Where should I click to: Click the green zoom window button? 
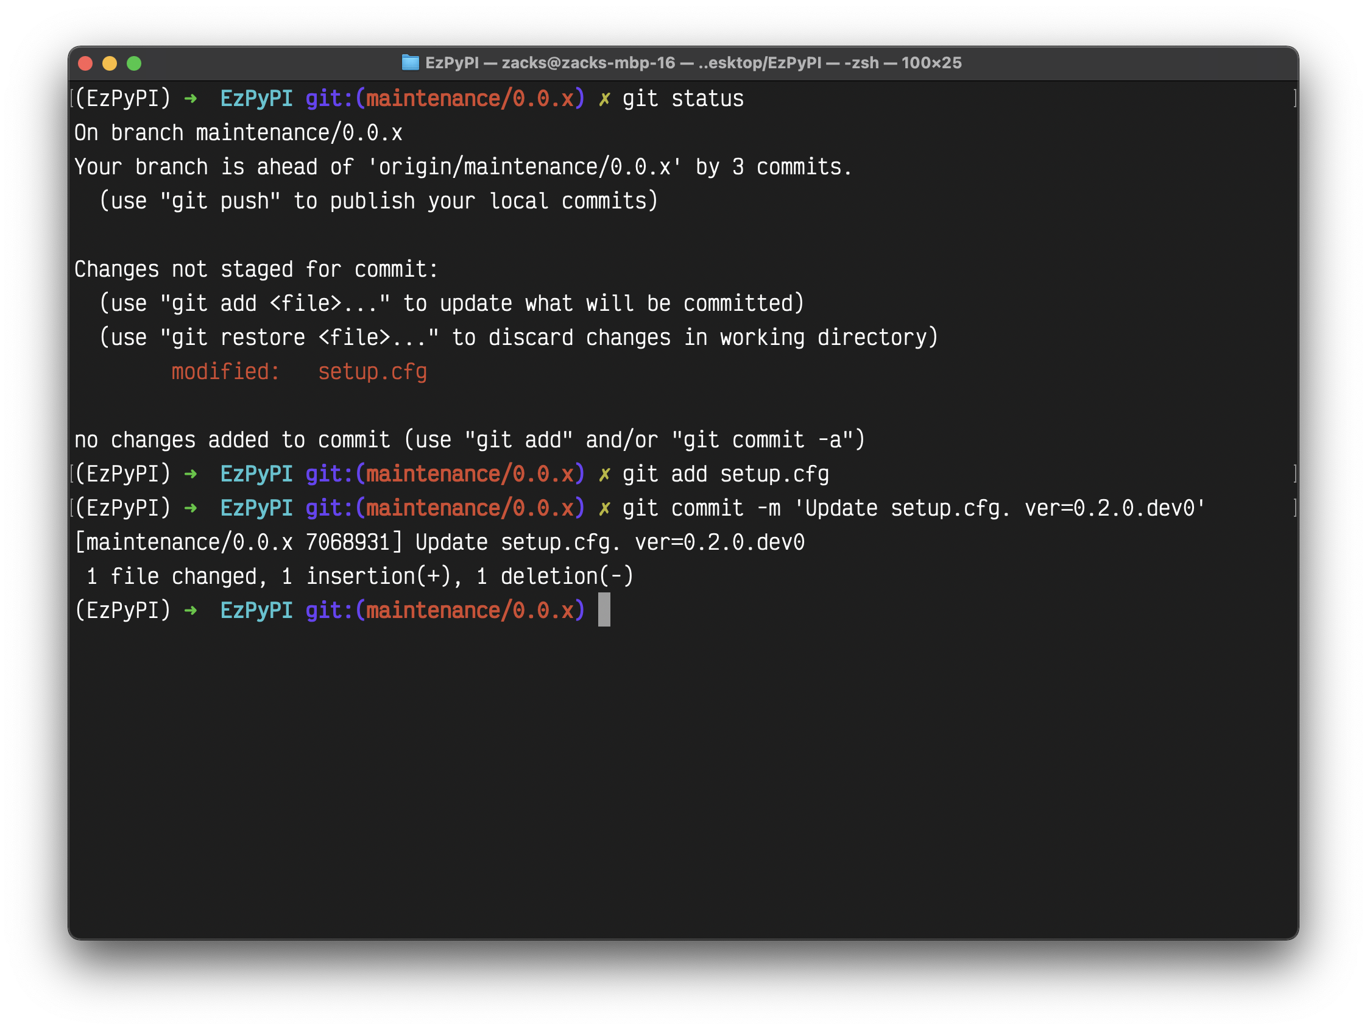[134, 63]
